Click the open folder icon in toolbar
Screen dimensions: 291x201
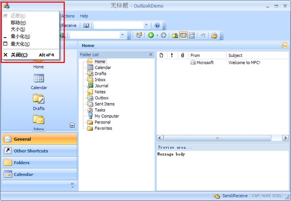pyautogui.click(x=214, y=35)
